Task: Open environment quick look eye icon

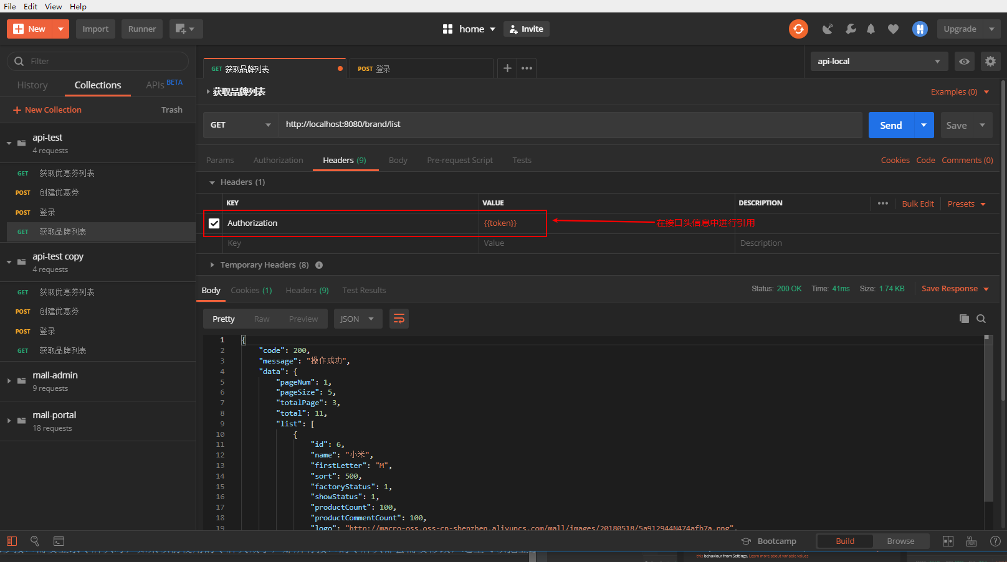Action: [964, 62]
